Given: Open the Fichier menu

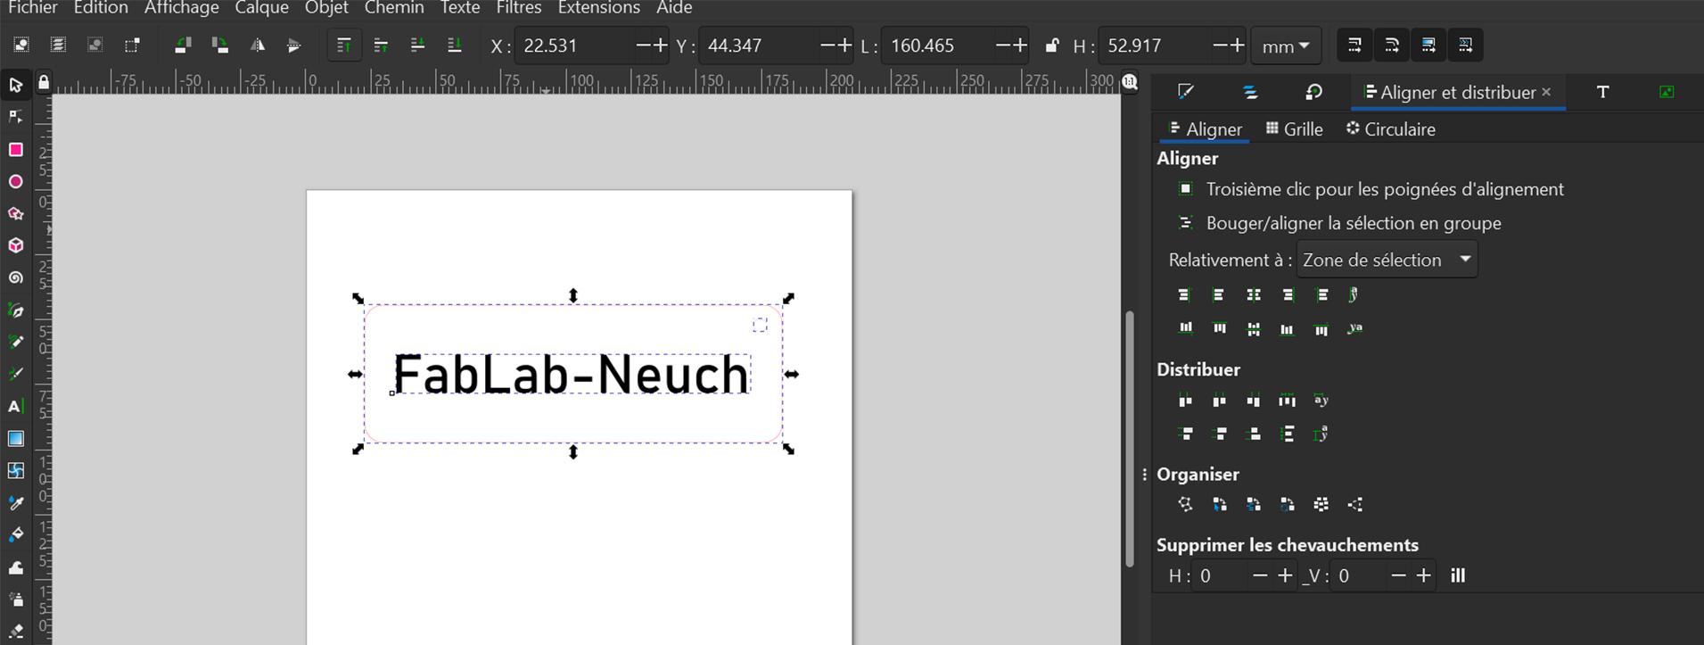Looking at the screenshot, I should tap(33, 8).
